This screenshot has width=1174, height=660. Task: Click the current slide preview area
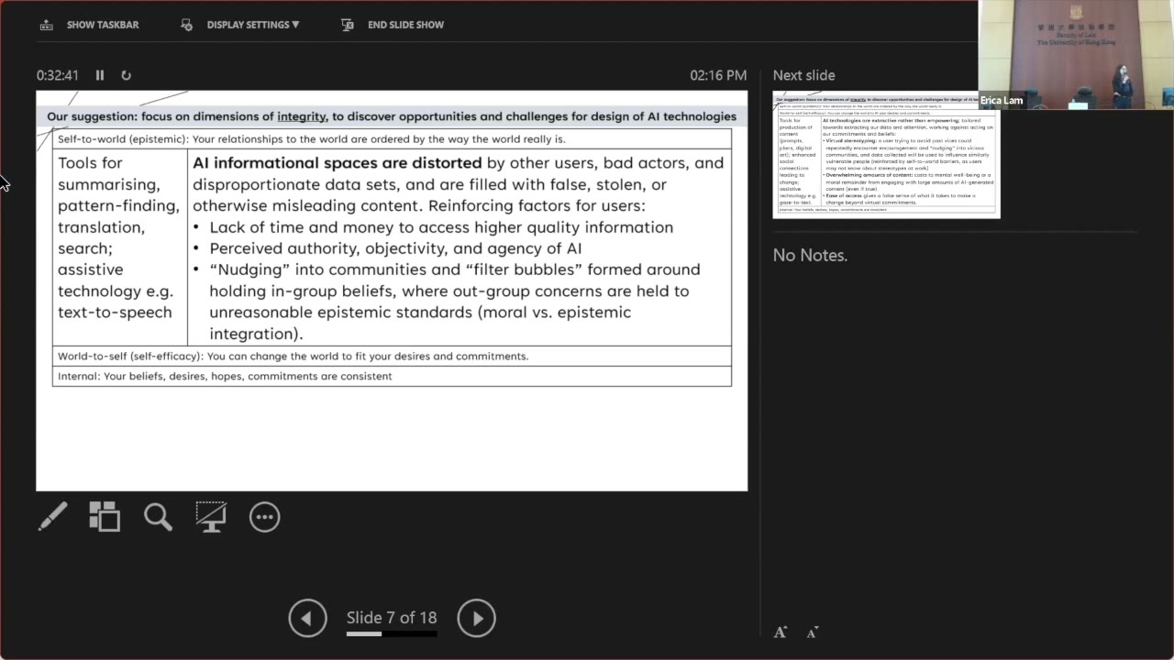tap(392, 291)
